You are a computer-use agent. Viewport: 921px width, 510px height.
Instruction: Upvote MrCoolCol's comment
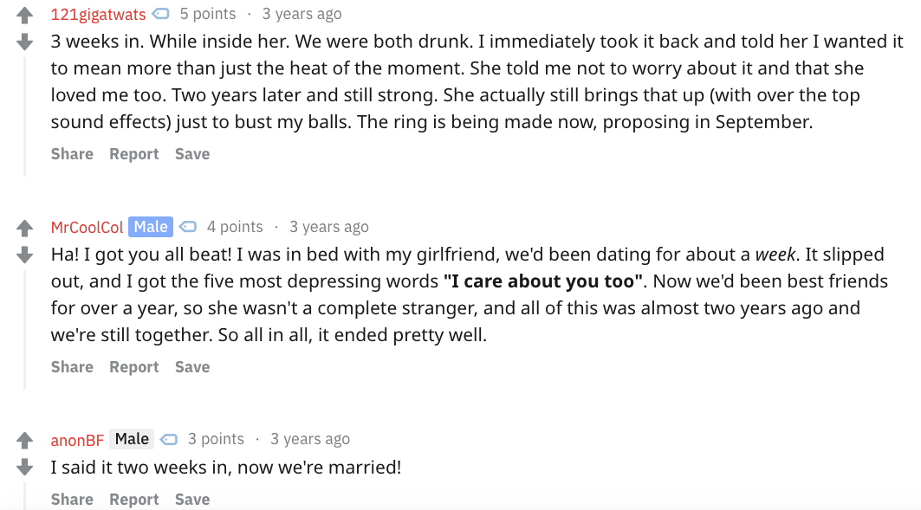pyautogui.click(x=24, y=228)
